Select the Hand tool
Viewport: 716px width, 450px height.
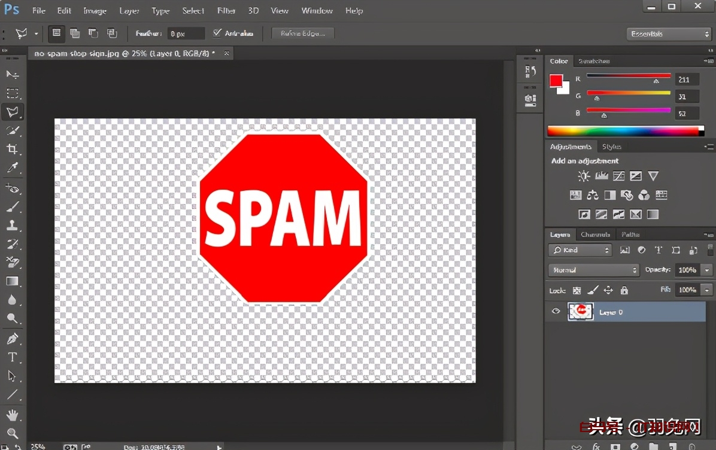[x=12, y=414]
